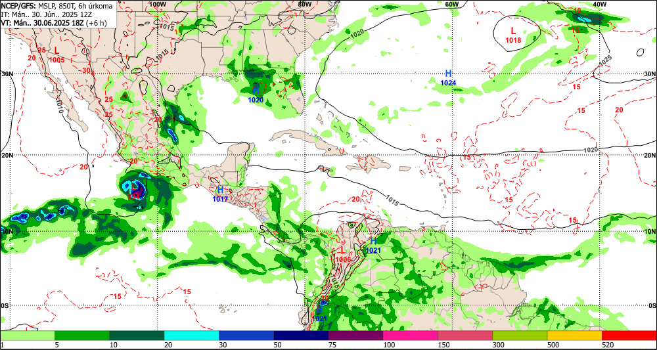Screen dimensions: 657x350
Task: Click the light green 1–5 legend swatch
Action: pos(27,336)
